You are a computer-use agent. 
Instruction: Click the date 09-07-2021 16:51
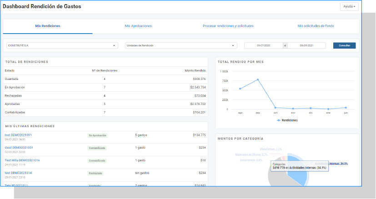[x=15, y=139]
